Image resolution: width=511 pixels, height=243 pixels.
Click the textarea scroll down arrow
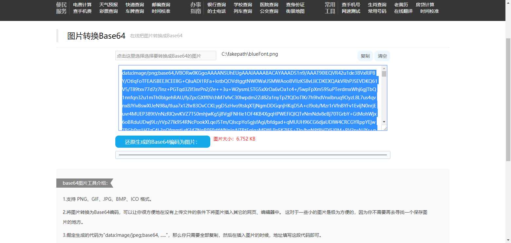coord(384,122)
